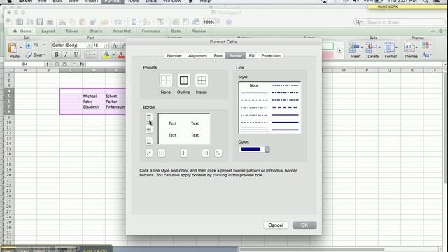Expand the cell styles gallery arrow
Viewport: 448px width, 252px height.
coord(339,50)
